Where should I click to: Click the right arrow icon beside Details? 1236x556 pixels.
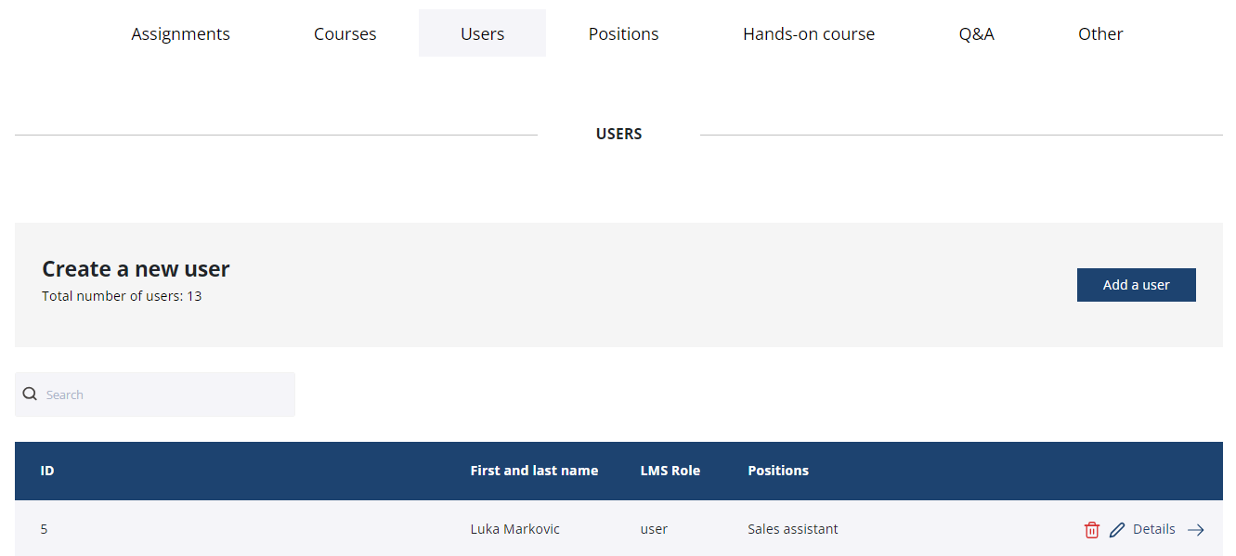click(x=1196, y=530)
